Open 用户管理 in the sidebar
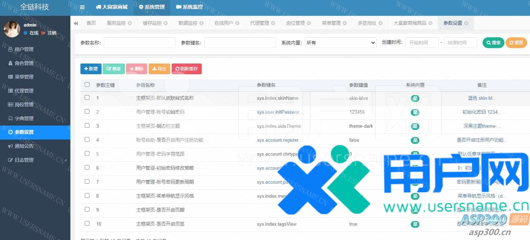 24,50
